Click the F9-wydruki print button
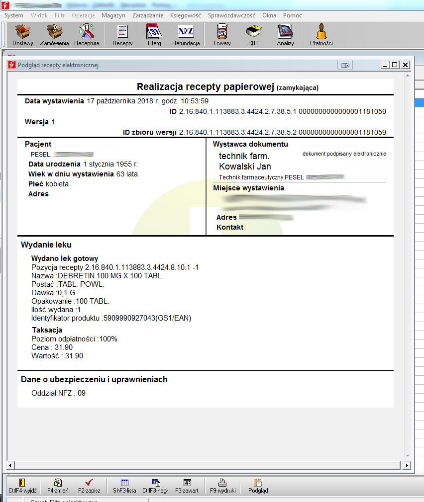The width and height of the screenshot is (424, 502). point(222,486)
